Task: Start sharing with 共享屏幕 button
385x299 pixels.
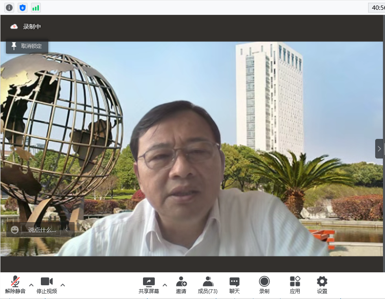Action: [x=149, y=285]
